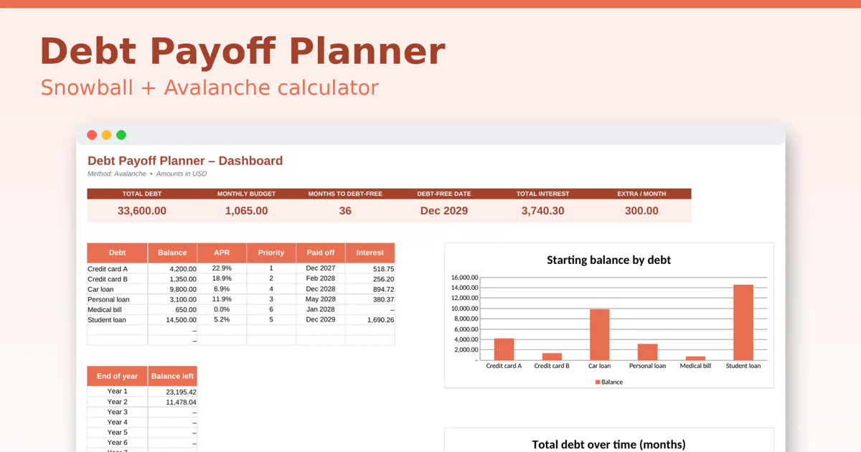Click the Starting balance by debt chart title
This screenshot has height=452, width=861.
(608, 260)
